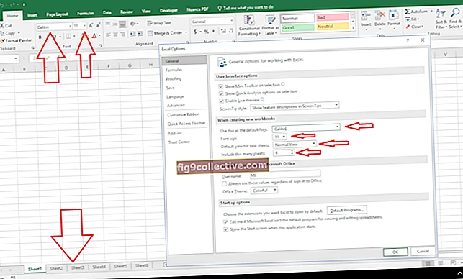The height and width of the screenshot is (279, 463).
Task: Click the Insert cells icon
Action: point(366,16)
